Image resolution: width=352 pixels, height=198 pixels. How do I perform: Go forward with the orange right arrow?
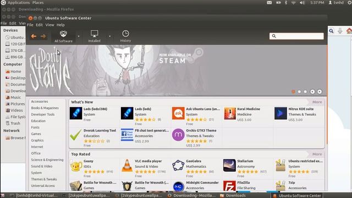(43, 36)
